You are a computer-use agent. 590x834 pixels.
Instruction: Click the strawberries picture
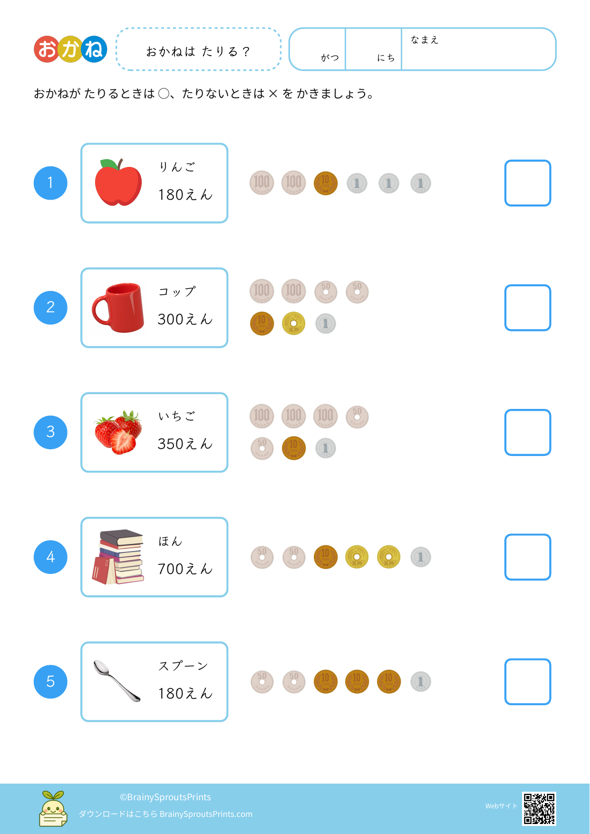tap(118, 432)
